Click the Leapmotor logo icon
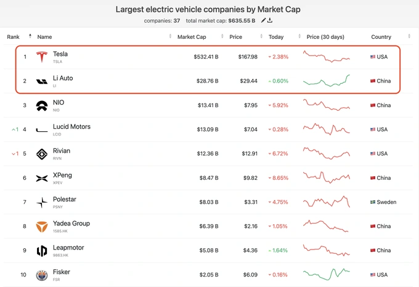Screen dimensions: 419x287 click(42, 251)
